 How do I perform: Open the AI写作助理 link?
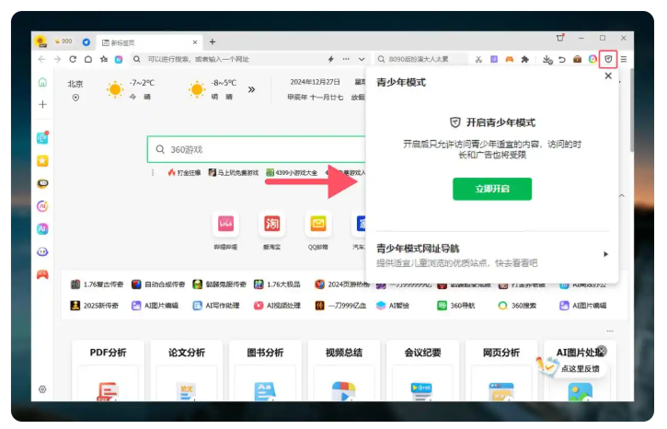coord(216,306)
